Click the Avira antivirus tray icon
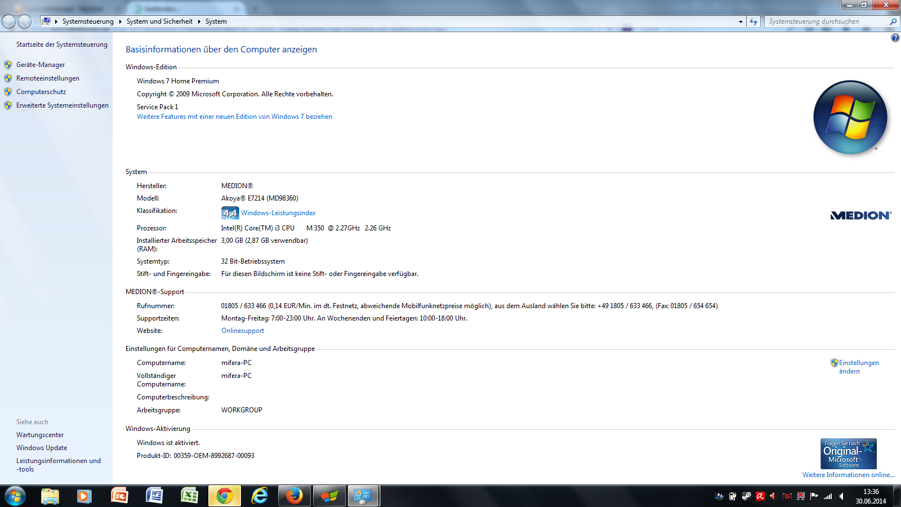 (760, 496)
